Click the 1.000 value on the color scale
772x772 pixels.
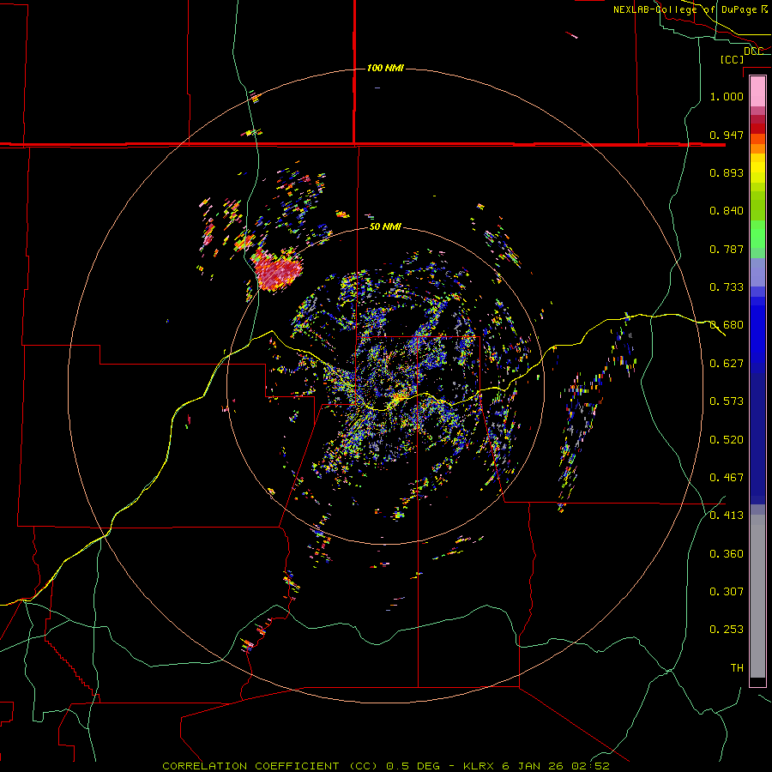click(x=727, y=96)
